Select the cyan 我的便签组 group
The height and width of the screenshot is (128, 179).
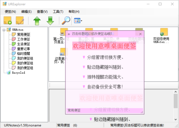25,59
